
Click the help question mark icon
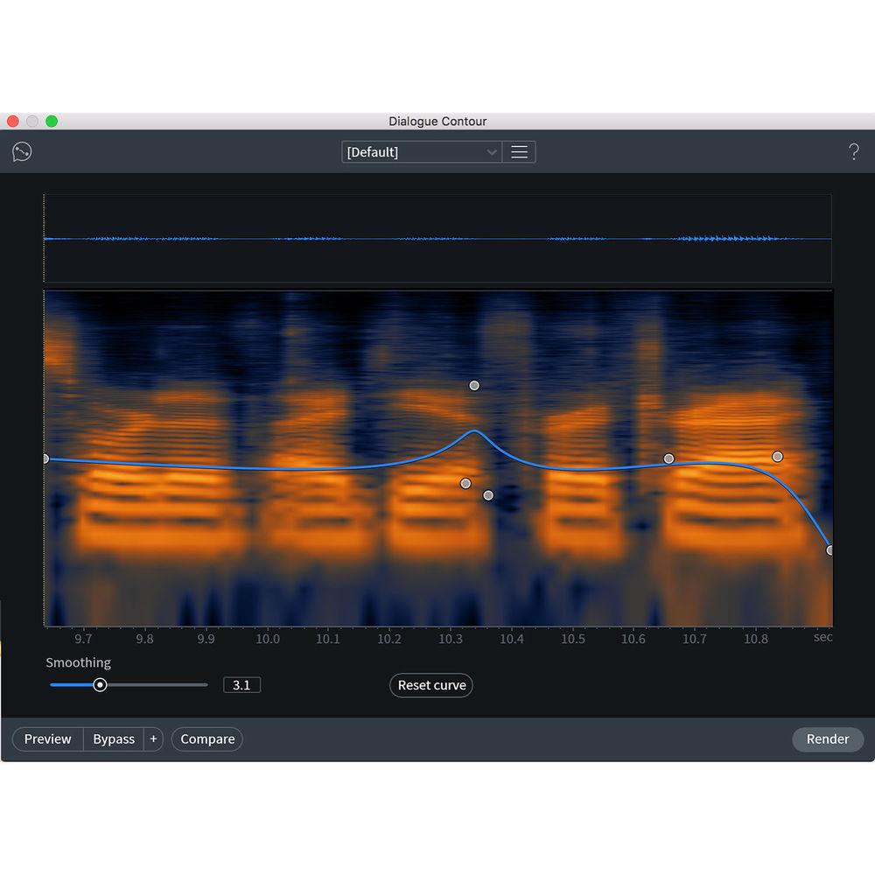(x=854, y=150)
